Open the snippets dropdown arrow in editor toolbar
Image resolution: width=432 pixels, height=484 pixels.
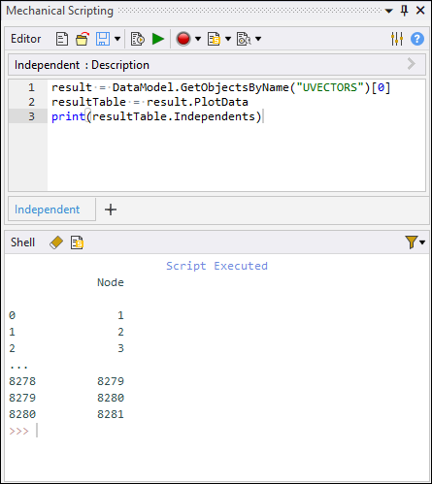228,39
